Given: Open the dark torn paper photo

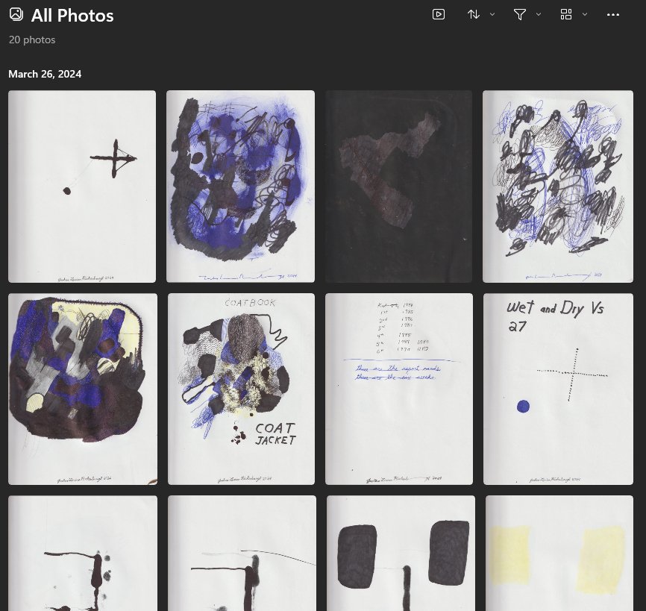Looking at the screenshot, I should tap(399, 187).
